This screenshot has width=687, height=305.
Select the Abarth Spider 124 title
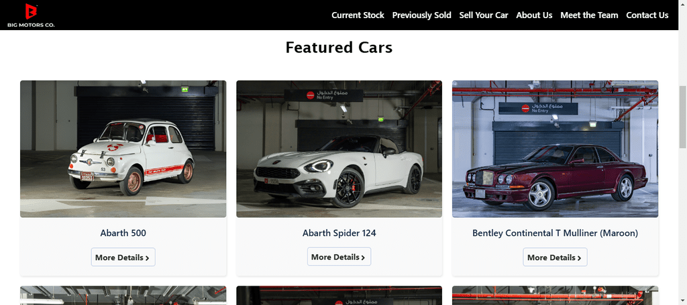click(x=339, y=233)
